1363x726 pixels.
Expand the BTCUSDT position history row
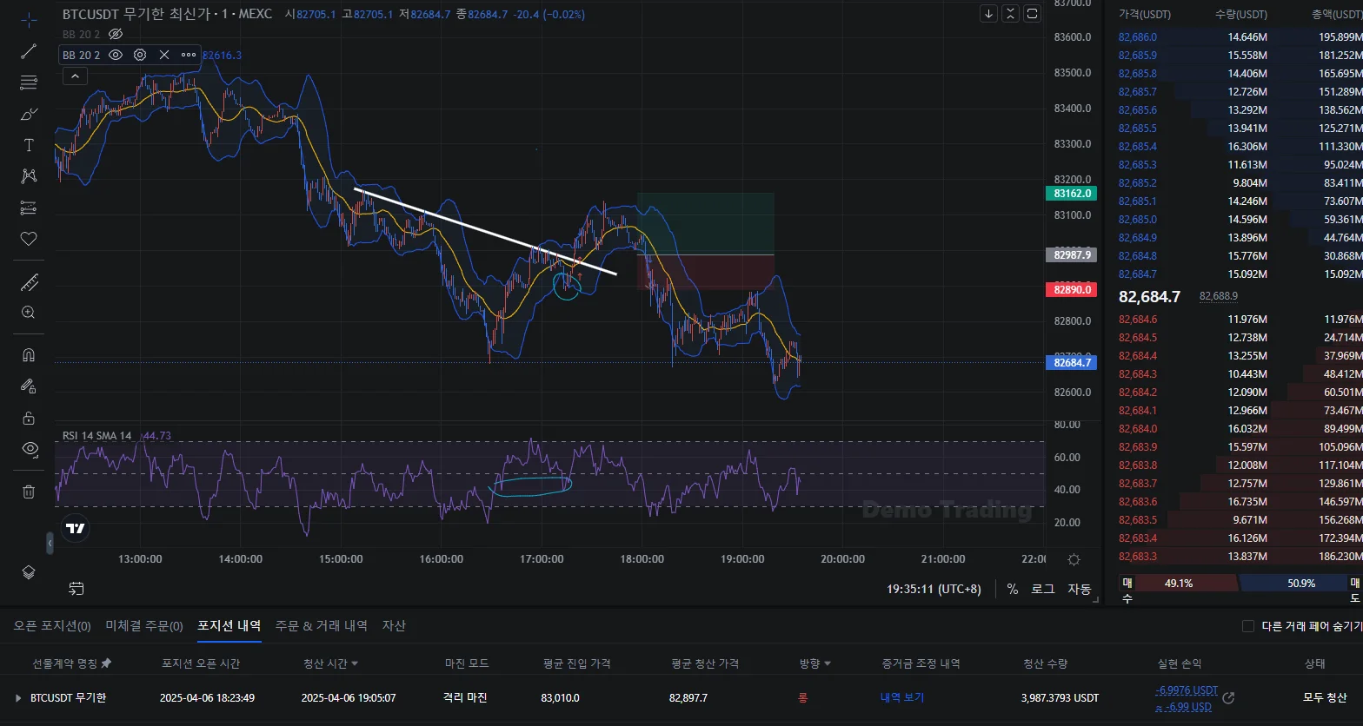tap(18, 698)
